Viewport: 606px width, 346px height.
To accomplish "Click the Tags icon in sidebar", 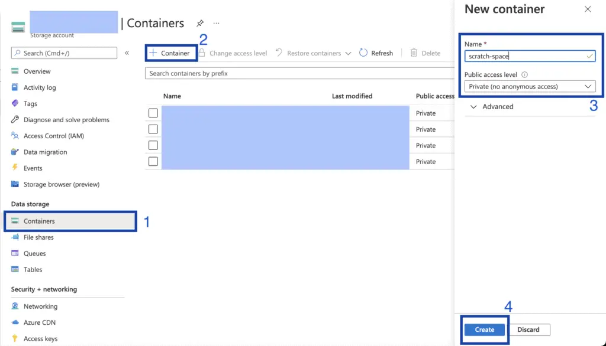I will (x=15, y=103).
